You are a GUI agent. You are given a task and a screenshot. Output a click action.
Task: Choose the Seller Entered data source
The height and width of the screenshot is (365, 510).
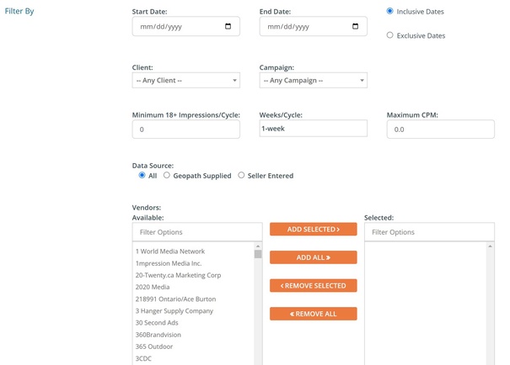point(242,176)
